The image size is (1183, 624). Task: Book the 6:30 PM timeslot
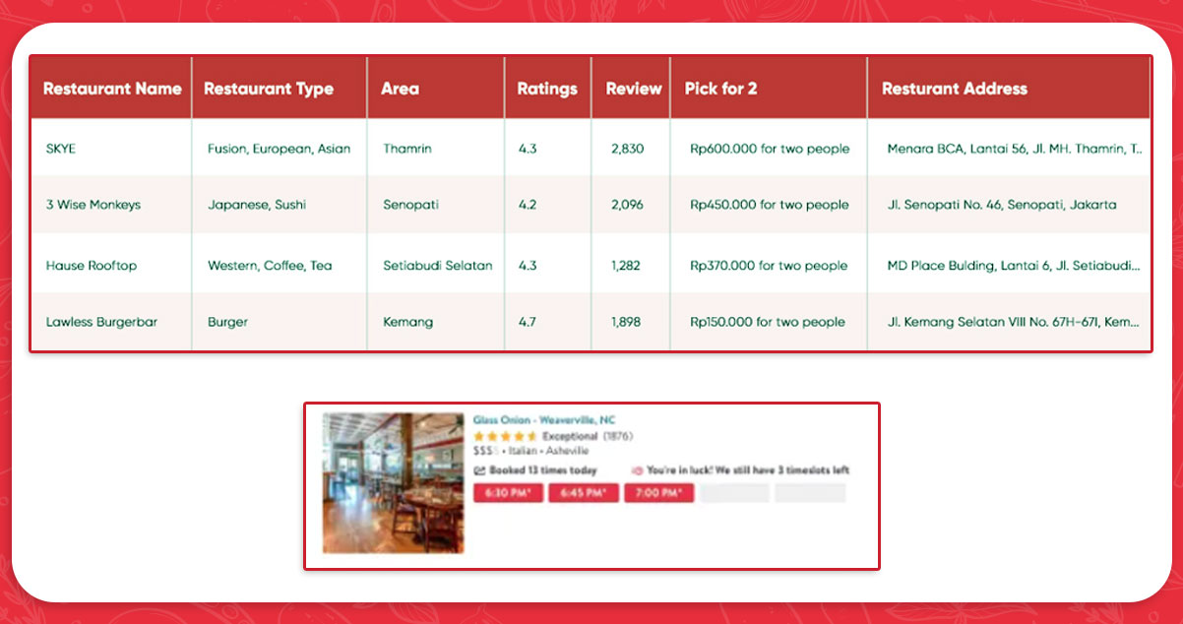509,493
